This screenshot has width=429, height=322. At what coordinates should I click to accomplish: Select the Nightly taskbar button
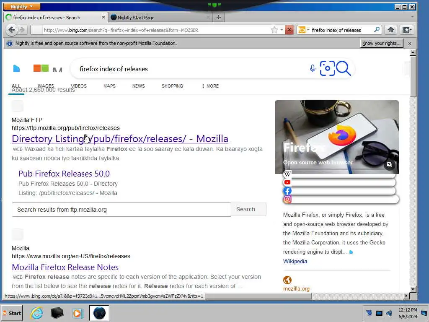click(99, 313)
